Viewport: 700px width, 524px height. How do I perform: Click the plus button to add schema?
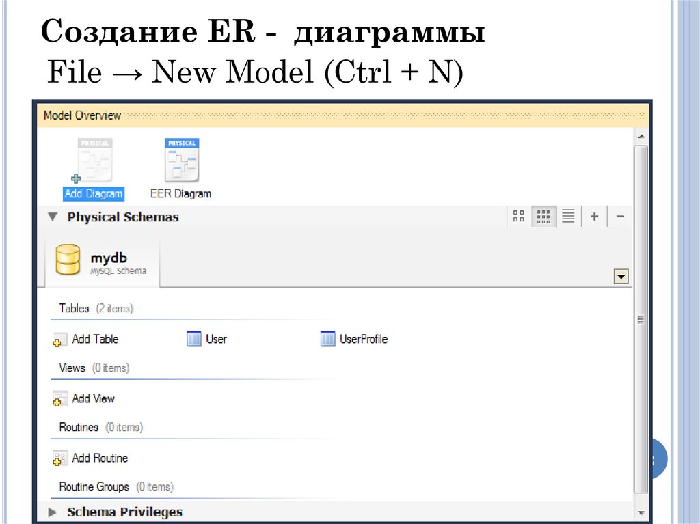click(594, 216)
